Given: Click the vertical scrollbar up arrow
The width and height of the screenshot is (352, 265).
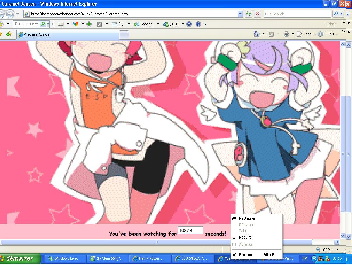Looking at the screenshot, I should pos(343,44).
